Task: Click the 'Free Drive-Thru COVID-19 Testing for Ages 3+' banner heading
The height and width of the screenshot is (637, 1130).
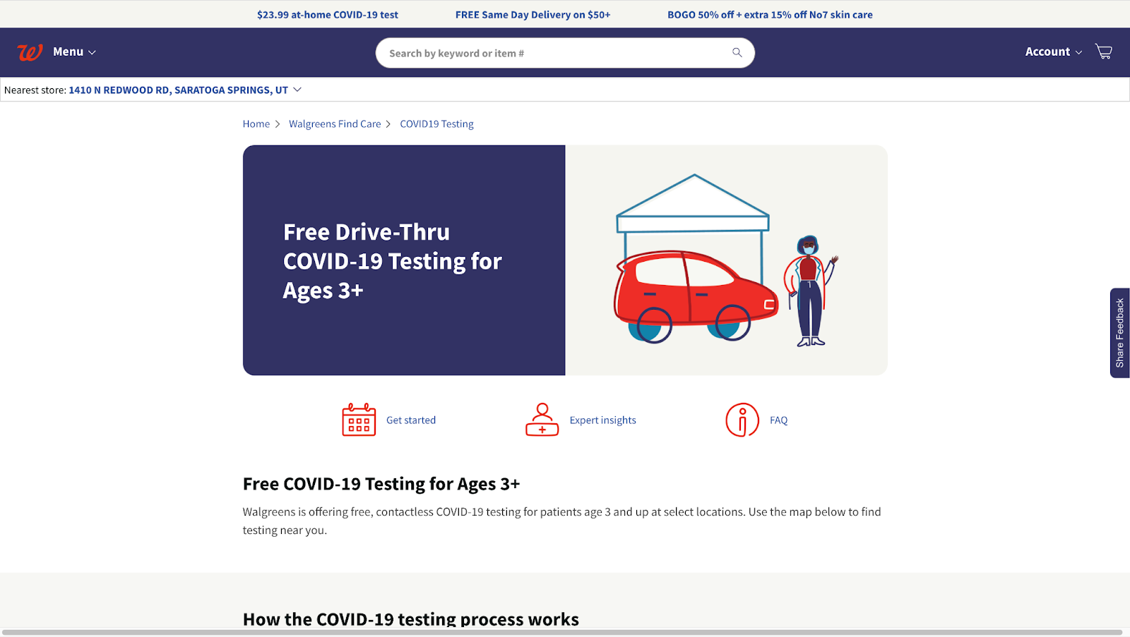Action: pos(392,261)
